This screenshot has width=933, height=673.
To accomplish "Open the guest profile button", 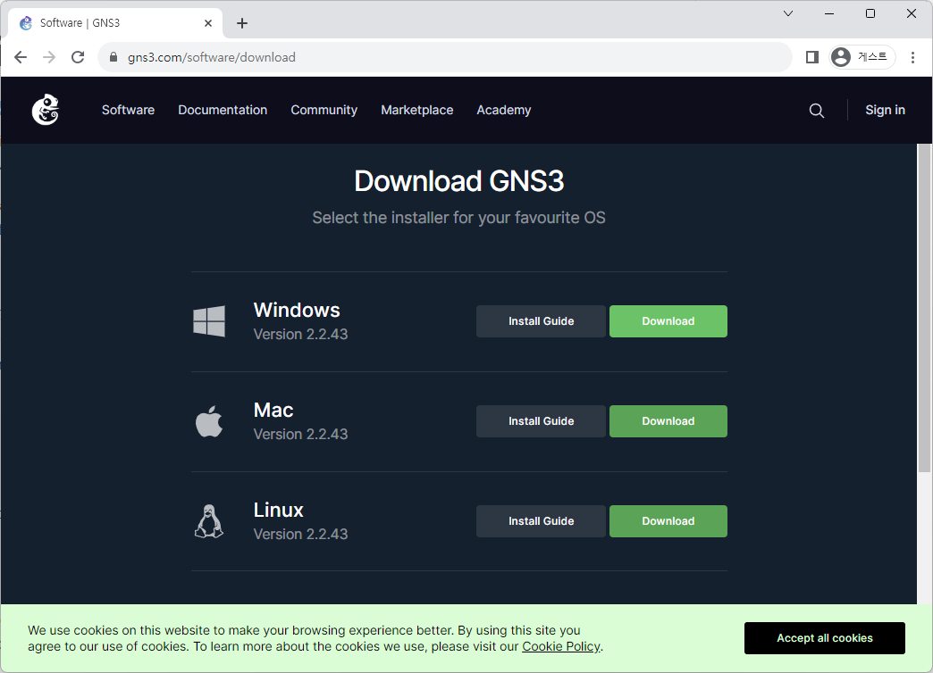I will tap(862, 57).
